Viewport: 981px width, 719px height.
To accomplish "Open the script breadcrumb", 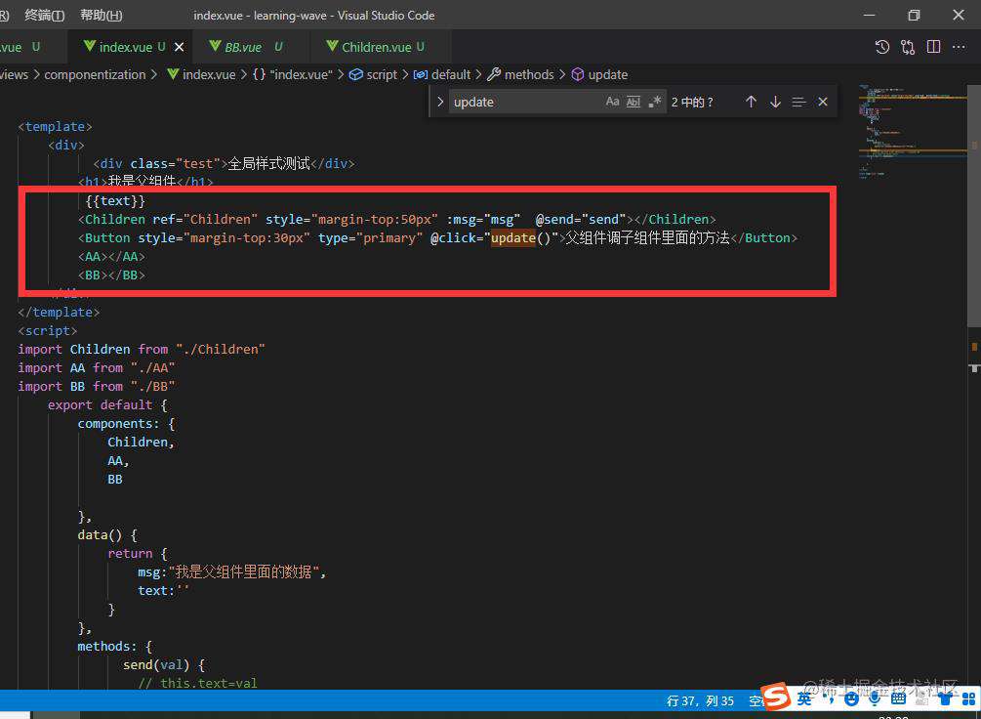I will (373, 74).
